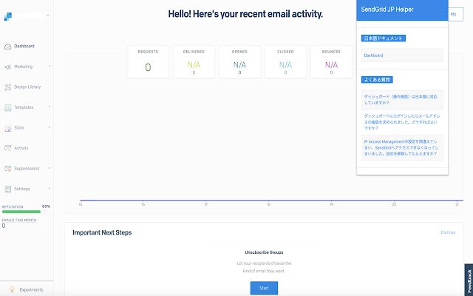Viewport: 473px width, 296px height.
Task: Open Experiments at sidebar bottom
Action: 31,289
